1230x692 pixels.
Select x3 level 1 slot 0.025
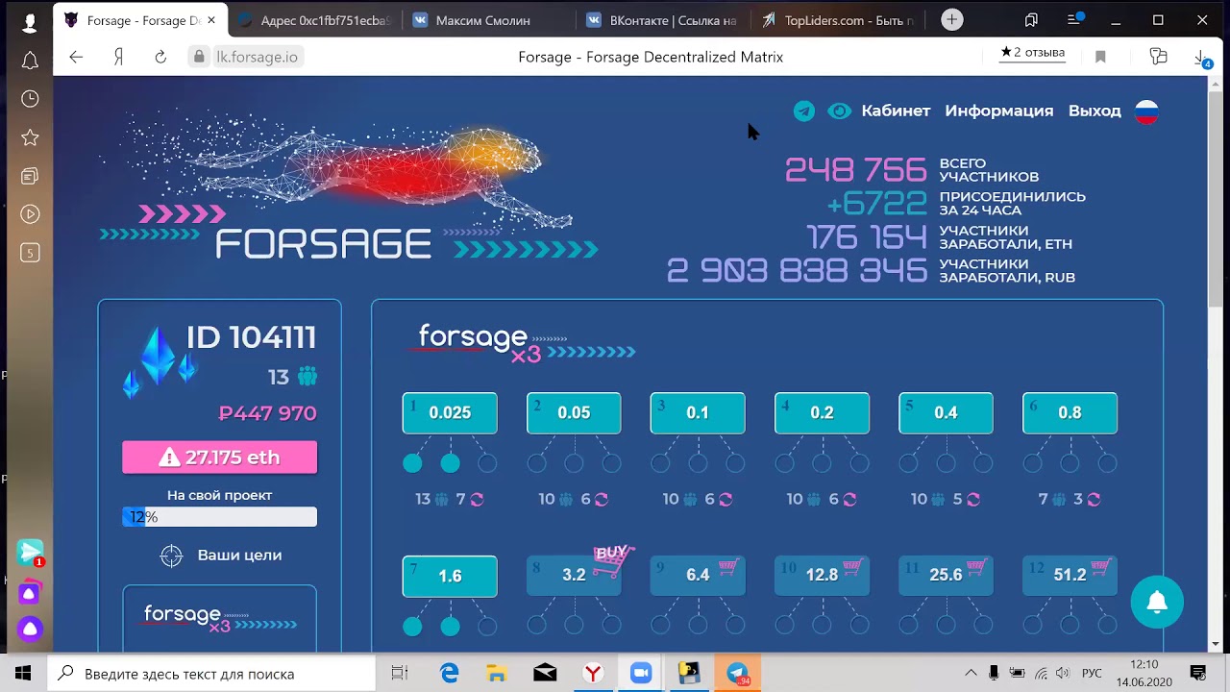[x=450, y=413]
